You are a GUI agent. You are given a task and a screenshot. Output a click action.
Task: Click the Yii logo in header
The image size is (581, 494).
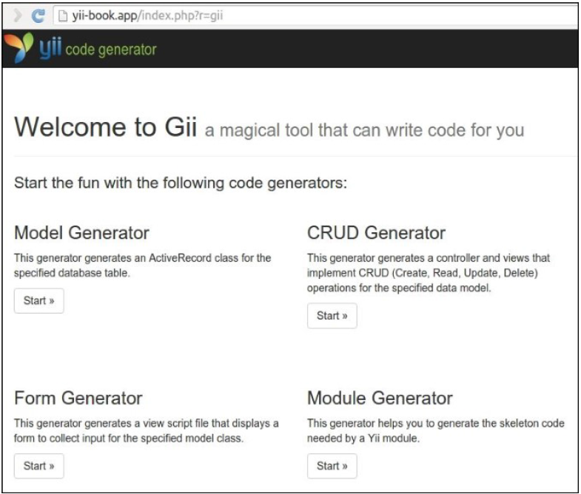tap(33, 48)
